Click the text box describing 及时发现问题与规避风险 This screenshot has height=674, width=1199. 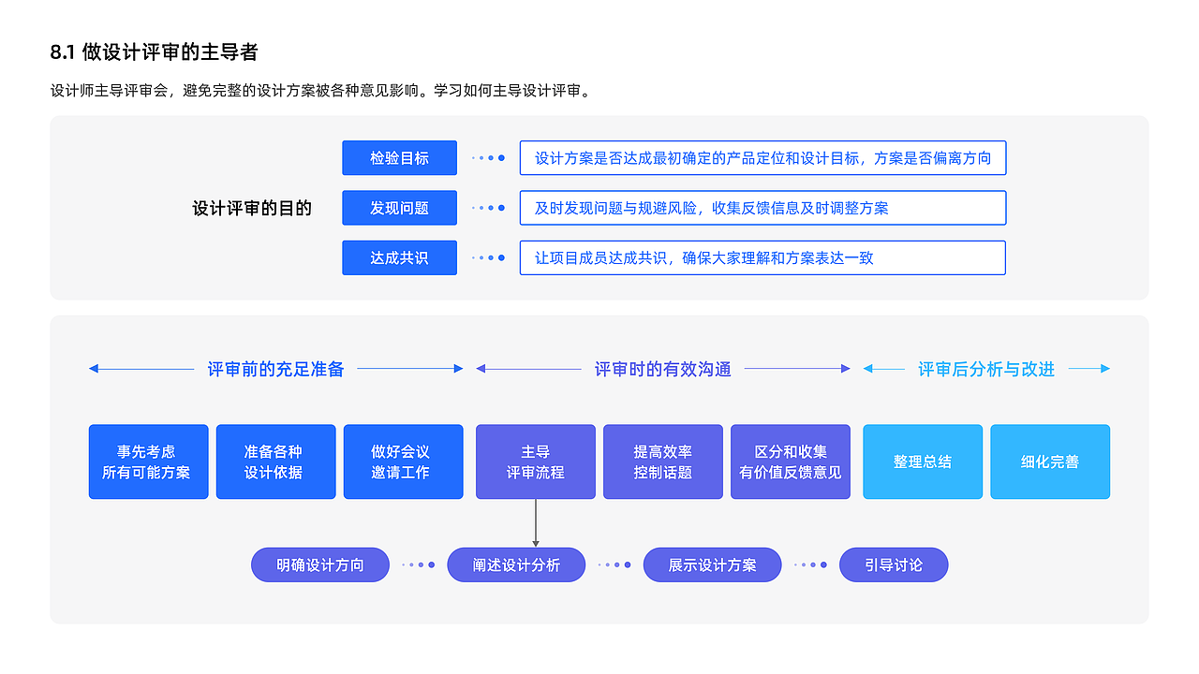coord(762,207)
